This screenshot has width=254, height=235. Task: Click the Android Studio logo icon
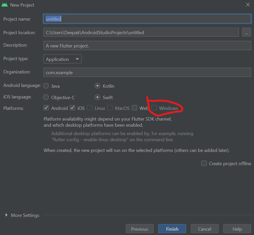(5, 5)
